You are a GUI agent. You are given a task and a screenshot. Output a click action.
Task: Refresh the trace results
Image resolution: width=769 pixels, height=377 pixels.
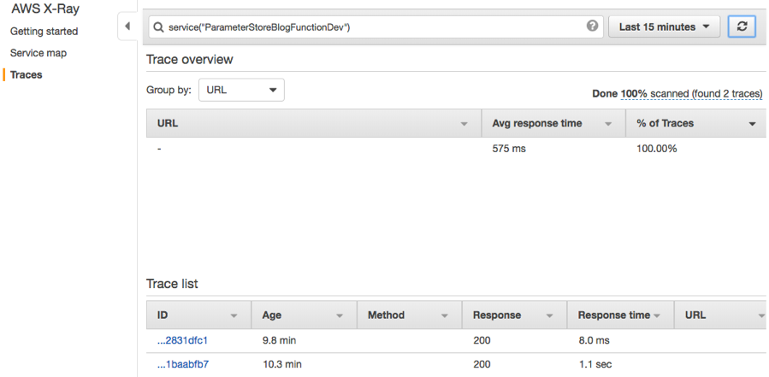click(x=742, y=27)
